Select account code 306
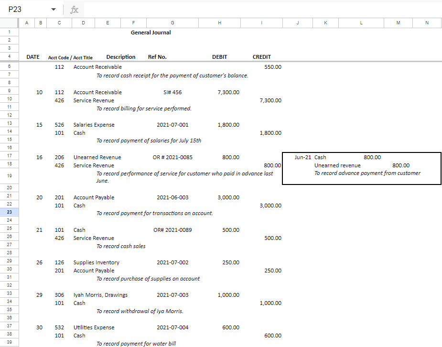 click(59, 295)
